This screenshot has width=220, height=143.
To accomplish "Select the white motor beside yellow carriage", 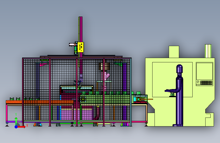I will point(72,45).
